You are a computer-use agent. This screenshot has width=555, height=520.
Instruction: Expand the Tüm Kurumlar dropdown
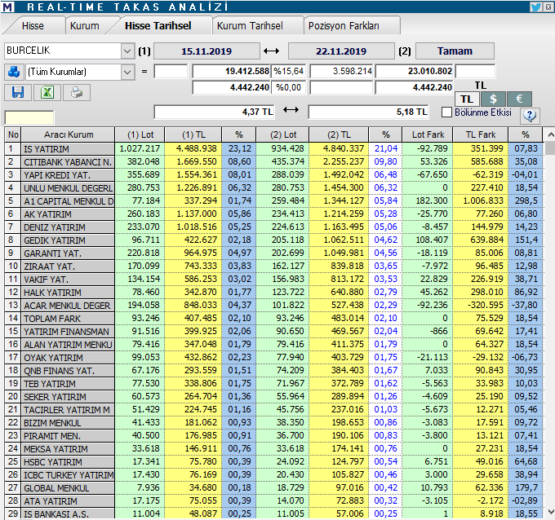(127, 72)
